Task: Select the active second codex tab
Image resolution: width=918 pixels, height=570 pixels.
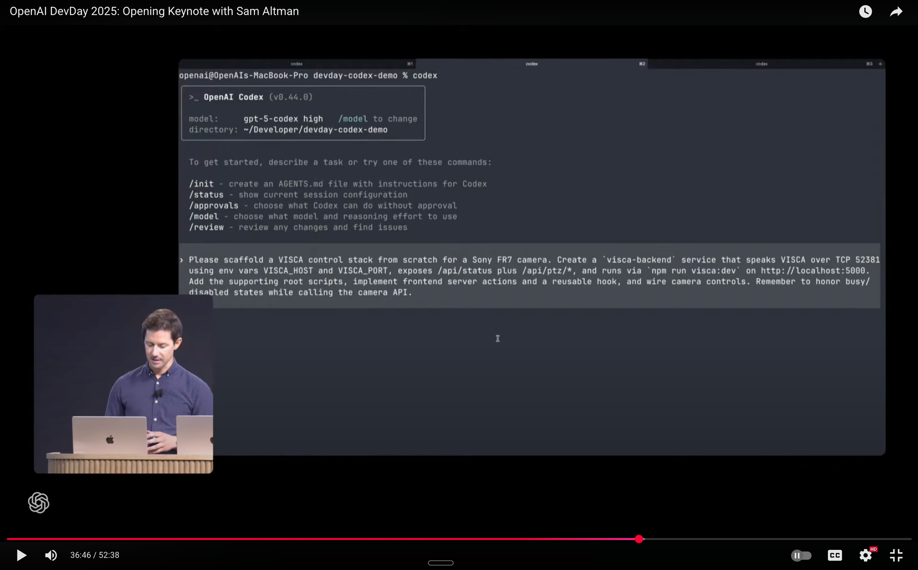Action: [x=532, y=64]
